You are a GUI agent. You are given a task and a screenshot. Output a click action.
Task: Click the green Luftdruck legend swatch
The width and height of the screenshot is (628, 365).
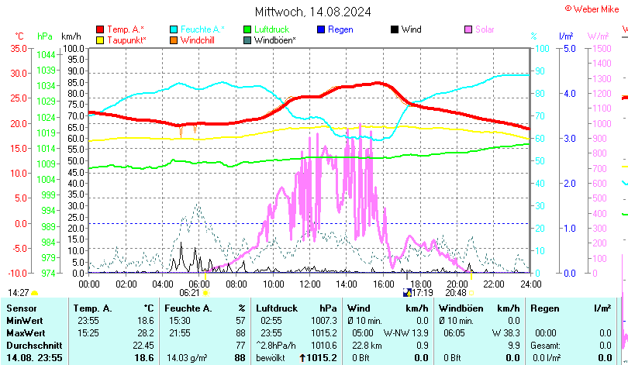click(x=247, y=29)
